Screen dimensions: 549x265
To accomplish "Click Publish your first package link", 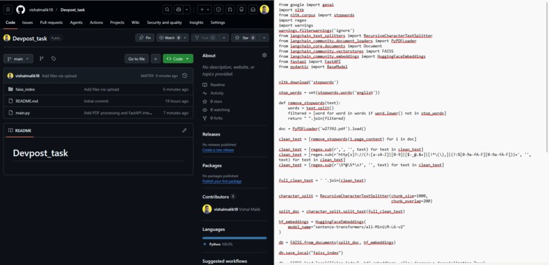I will tap(221, 181).
